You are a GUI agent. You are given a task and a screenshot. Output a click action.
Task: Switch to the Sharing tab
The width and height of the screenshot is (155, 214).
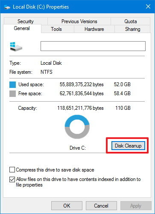pyautogui.click(x=132, y=29)
